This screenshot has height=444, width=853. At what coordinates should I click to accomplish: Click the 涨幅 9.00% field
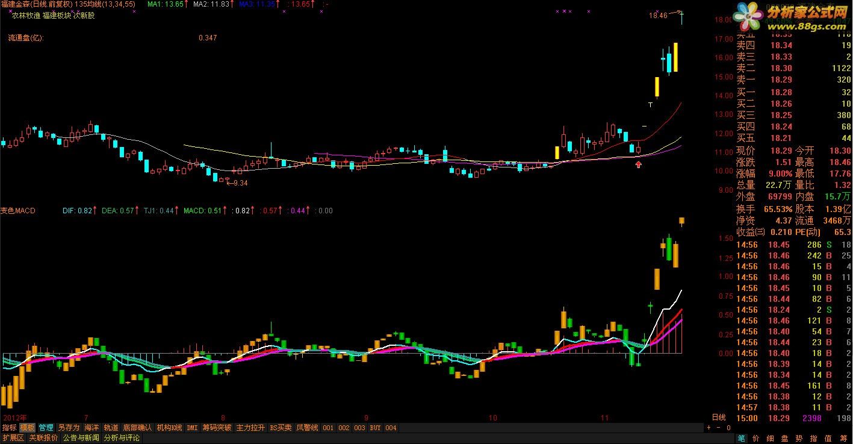pyautogui.click(x=765, y=174)
